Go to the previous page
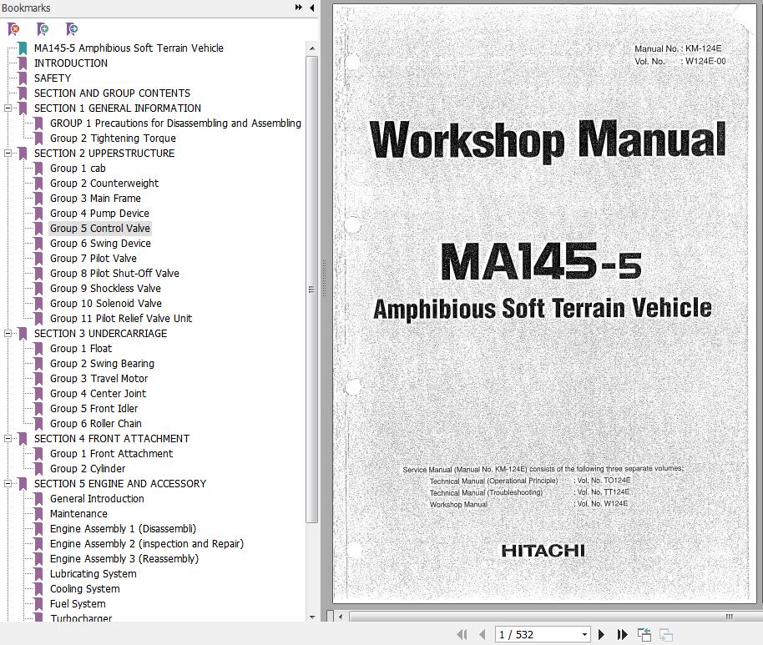The image size is (763, 645). 483,634
